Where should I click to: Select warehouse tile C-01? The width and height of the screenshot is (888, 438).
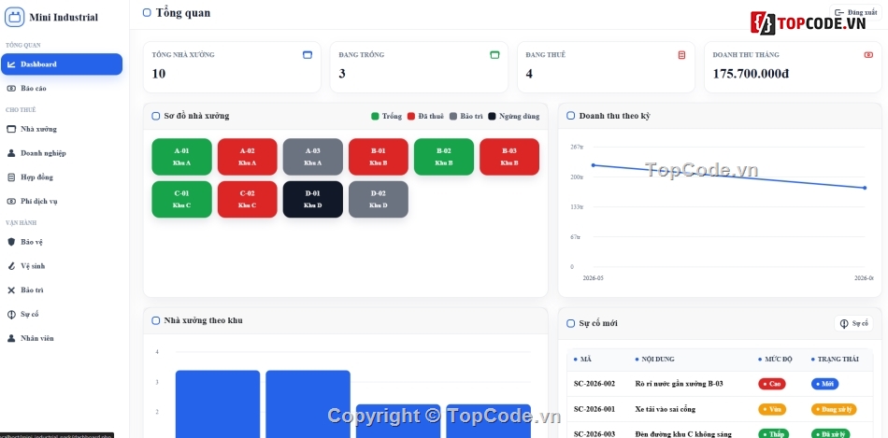tap(181, 199)
